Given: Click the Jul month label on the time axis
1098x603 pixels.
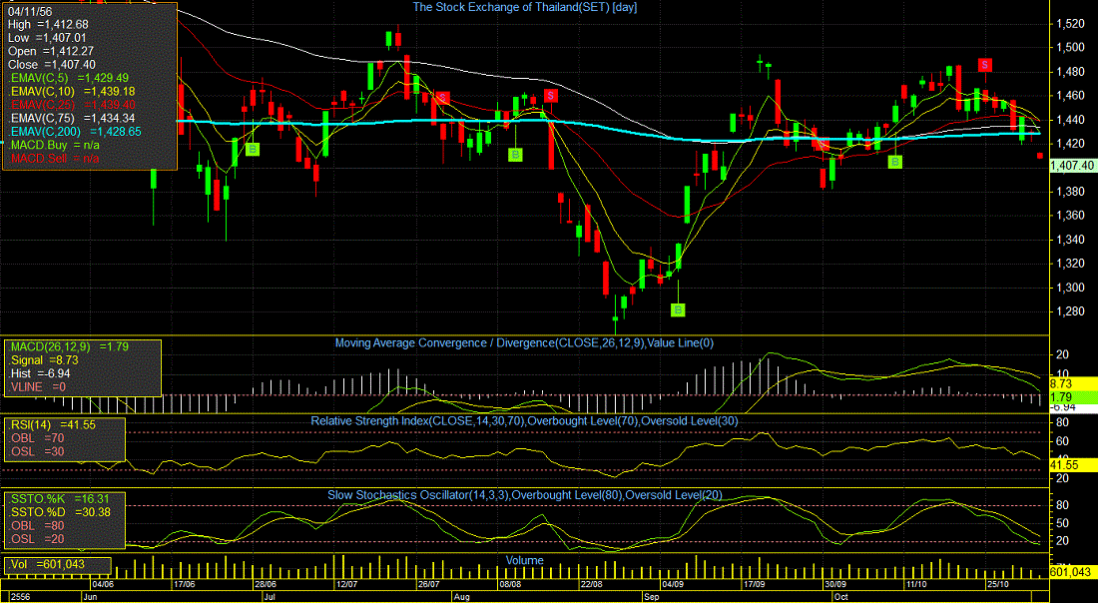Looking at the screenshot, I should click(x=271, y=597).
